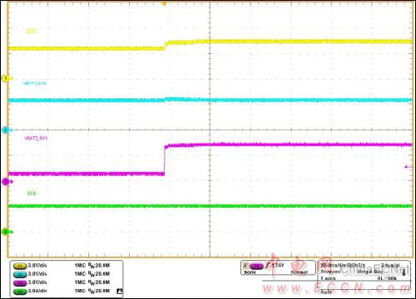Click the thermometer icon in acquisition panel
416x299 pixels.
(404, 272)
